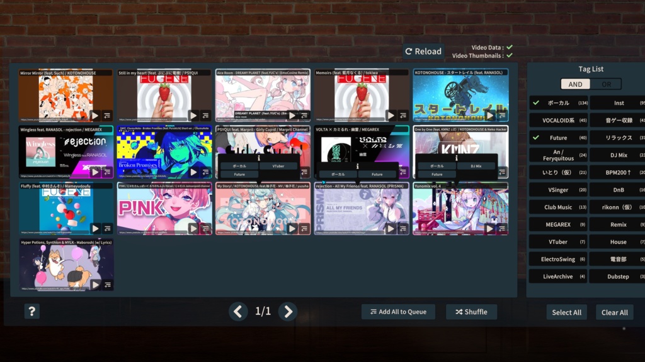
Task: Play rejection All My Friends PRISMA
Action: coord(391,229)
